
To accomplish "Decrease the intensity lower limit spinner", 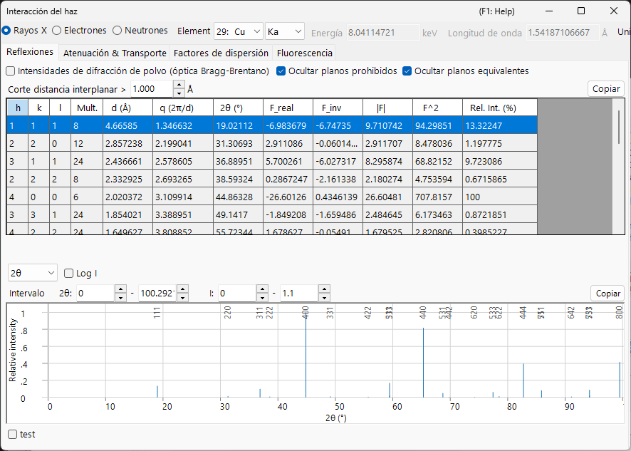I will 262,298.
